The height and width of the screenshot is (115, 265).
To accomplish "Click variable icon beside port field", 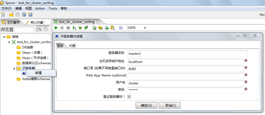I will pos(246,68).
